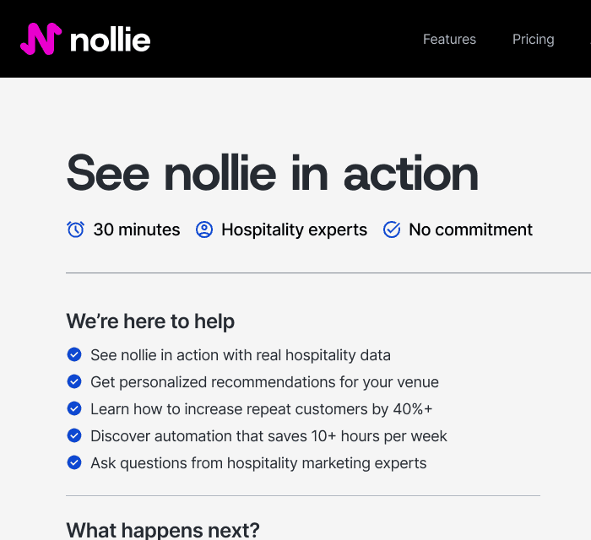Click the 'No commitment' label
Screen dimensions: 591x540
coord(470,229)
